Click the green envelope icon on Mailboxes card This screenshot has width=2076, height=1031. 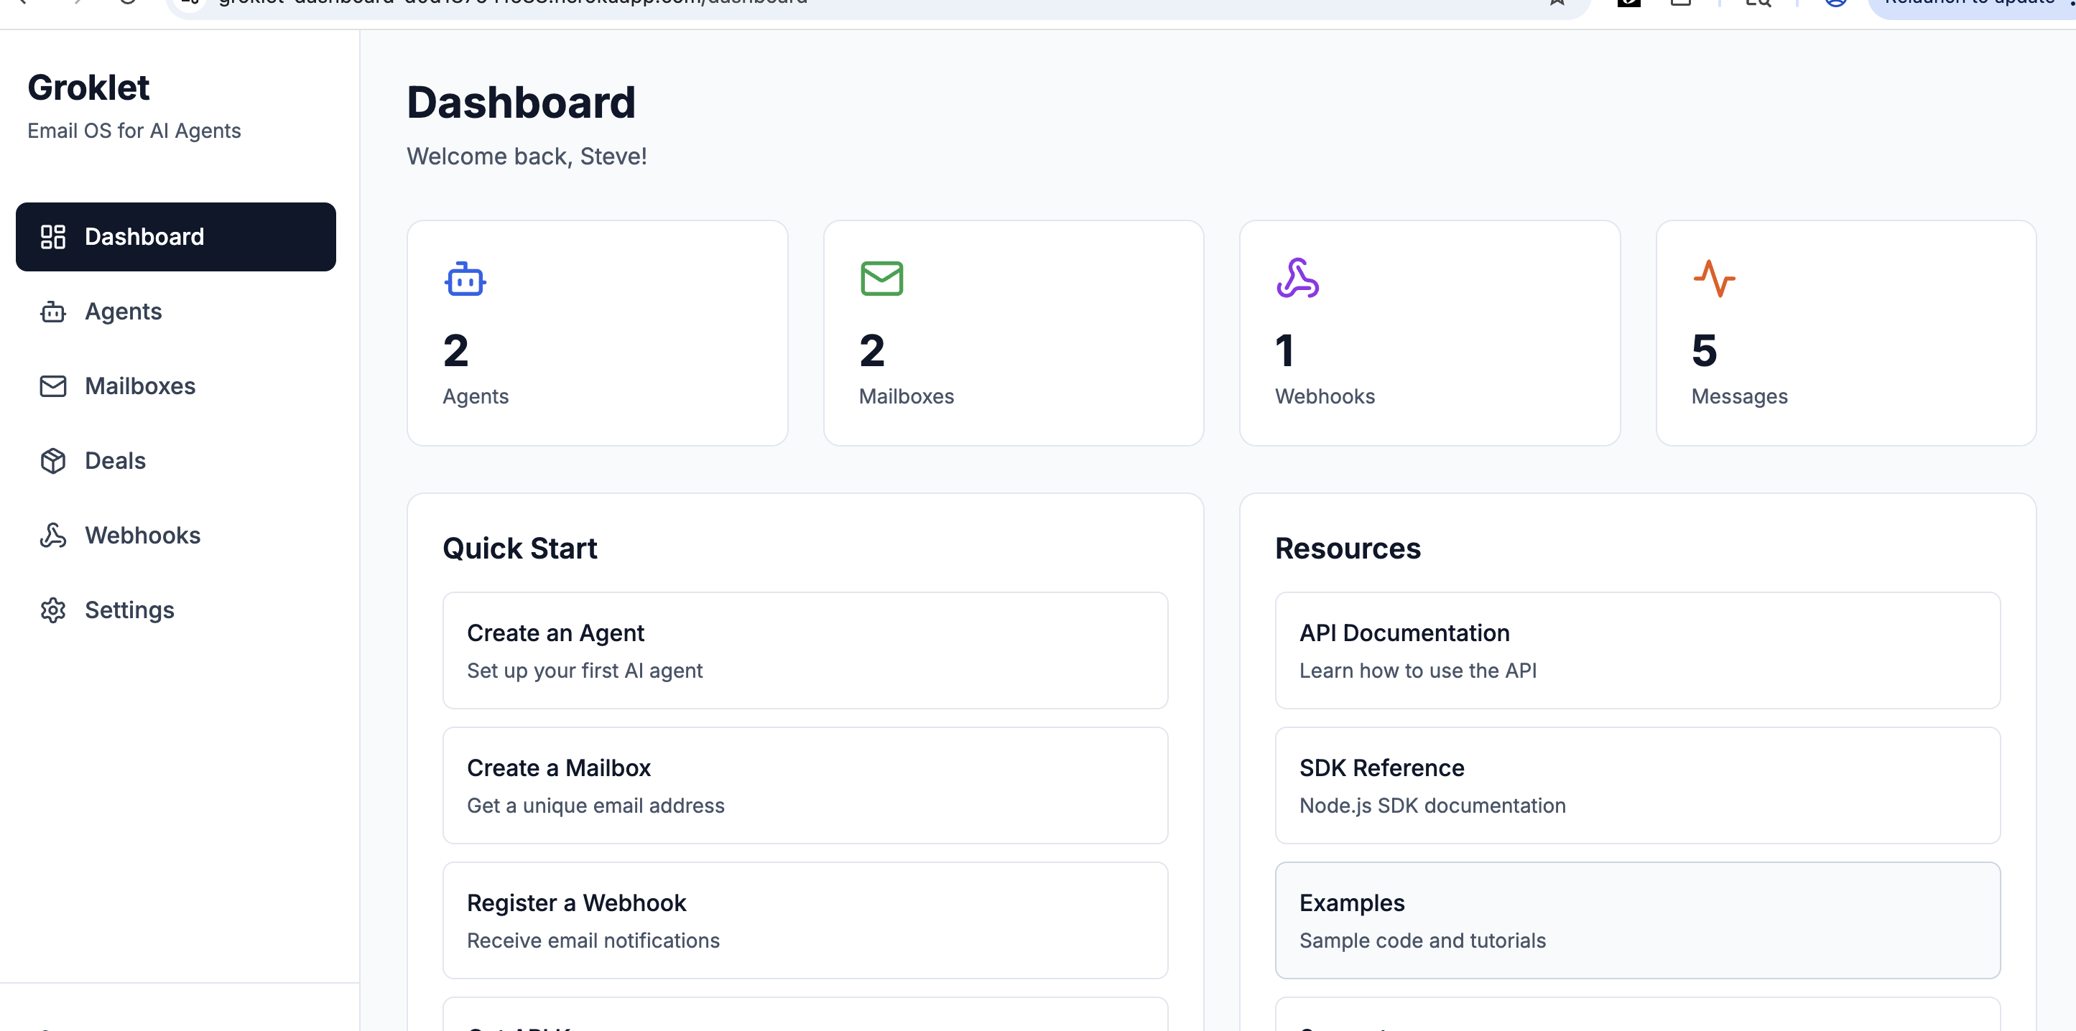[881, 279]
